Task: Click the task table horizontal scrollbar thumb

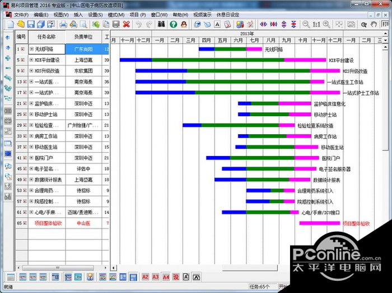Action: pos(58,268)
